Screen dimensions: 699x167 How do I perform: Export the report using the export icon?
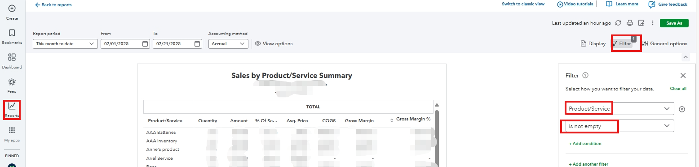point(641,23)
